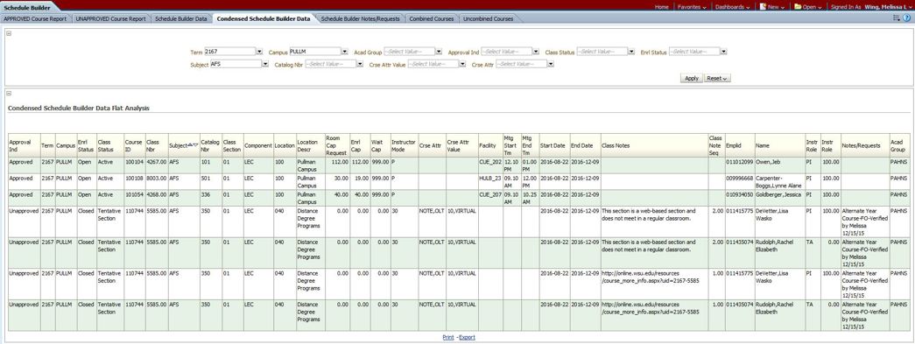Open the Favorites menu
This screenshot has height=344, width=915.
click(692, 7)
